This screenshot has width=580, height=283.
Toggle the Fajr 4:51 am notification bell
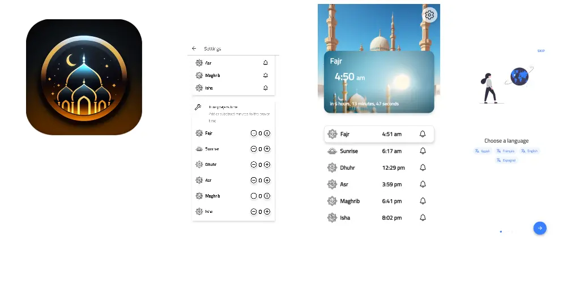coord(423,134)
